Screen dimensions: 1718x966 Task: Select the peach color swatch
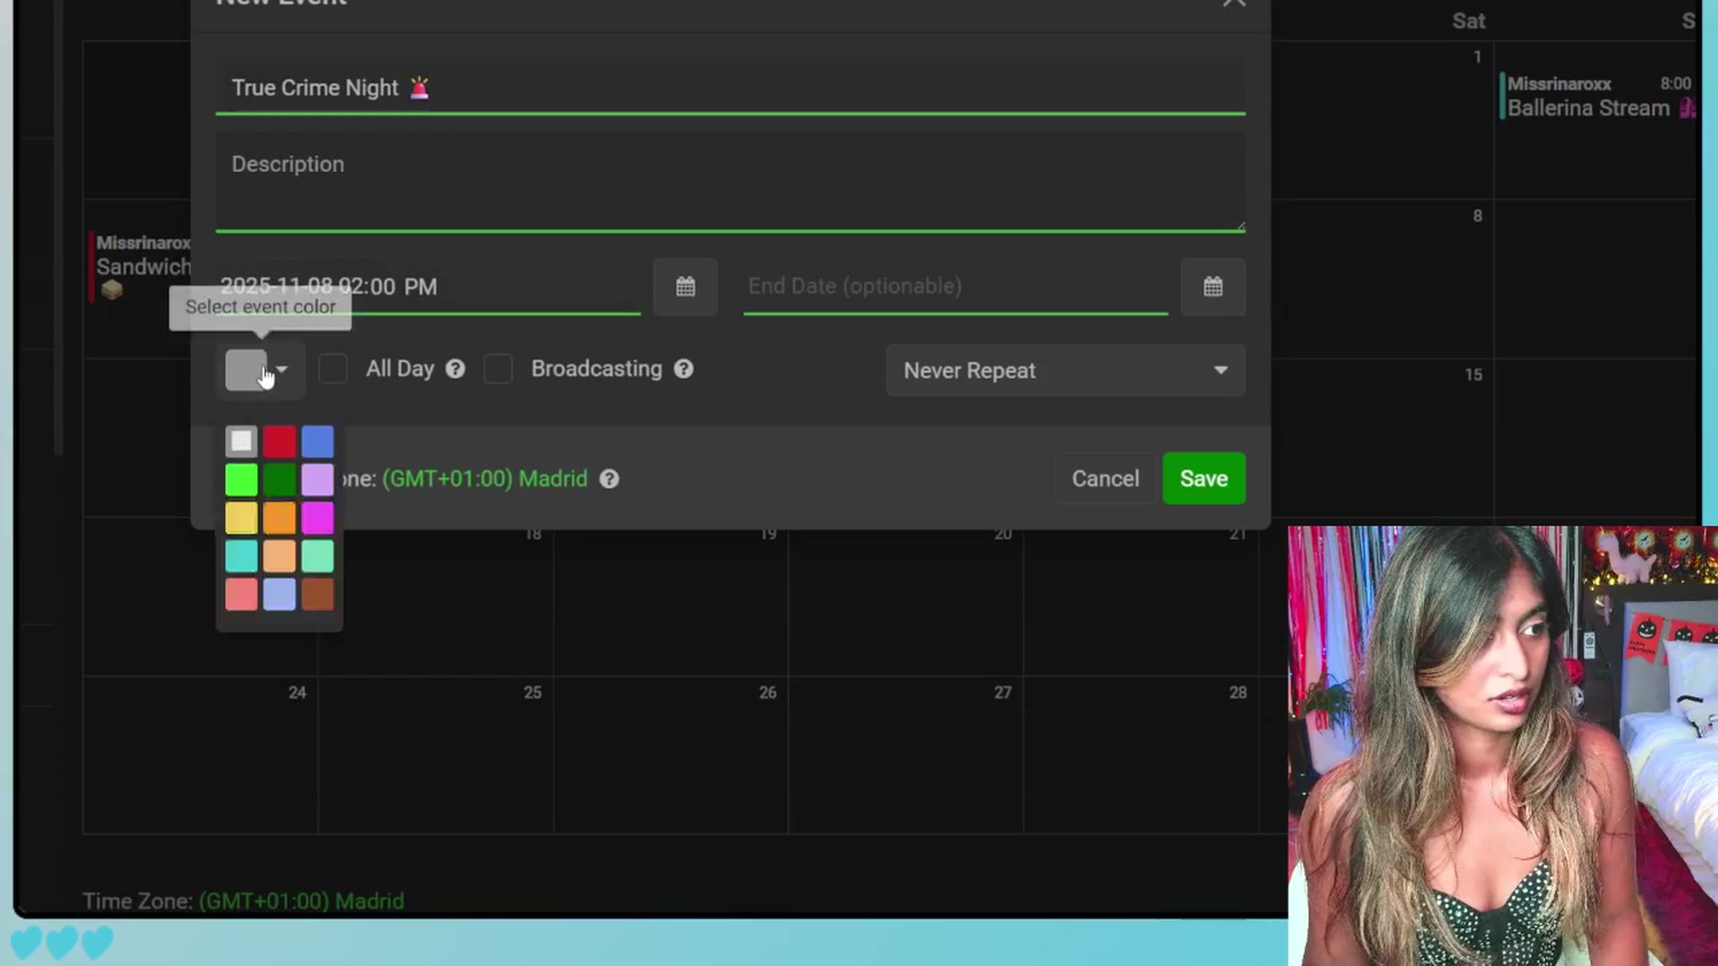coord(279,556)
